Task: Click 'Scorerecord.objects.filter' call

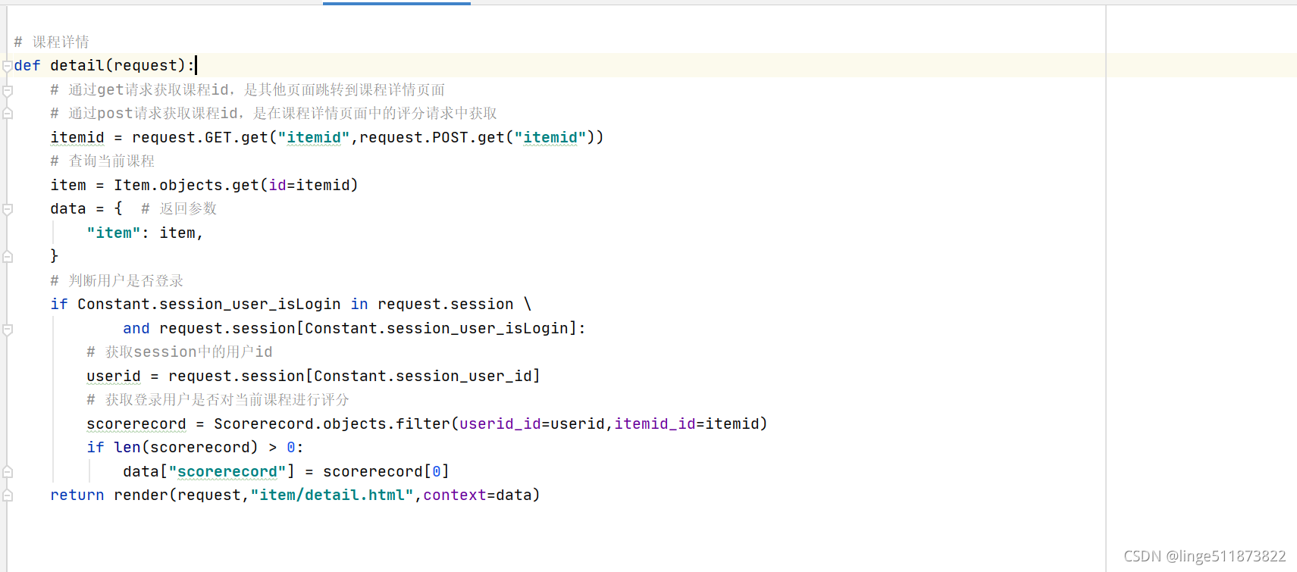Action: (x=332, y=424)
